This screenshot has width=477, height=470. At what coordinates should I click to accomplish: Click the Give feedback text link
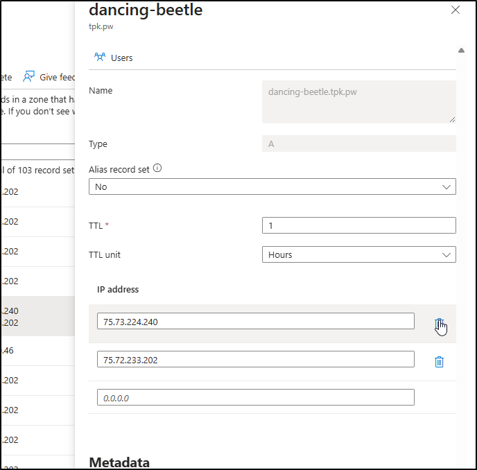[57, 77]
